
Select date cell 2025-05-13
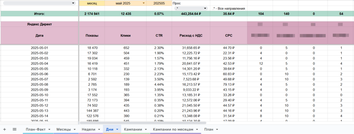39,111
